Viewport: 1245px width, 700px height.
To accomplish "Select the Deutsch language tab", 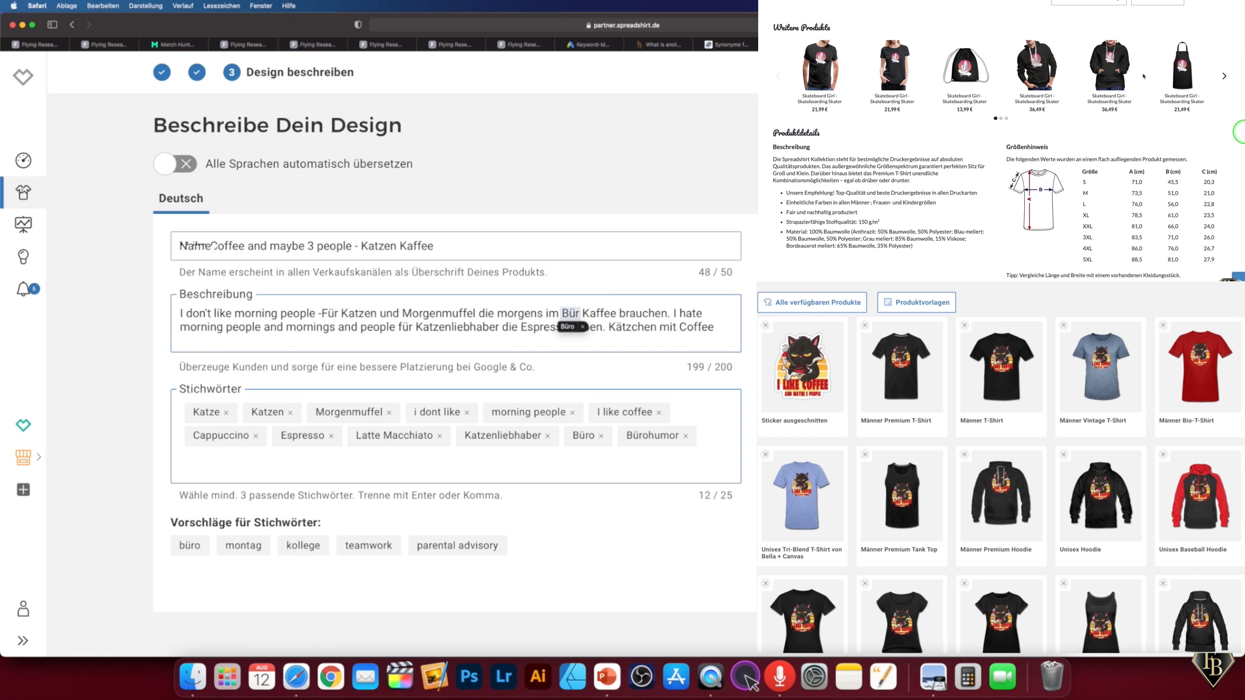I will (x=181, y=198).
